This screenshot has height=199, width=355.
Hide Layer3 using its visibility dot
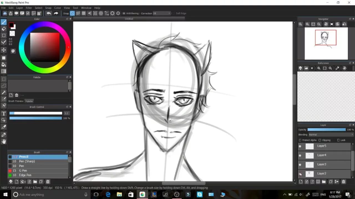[x=300, y=165]
